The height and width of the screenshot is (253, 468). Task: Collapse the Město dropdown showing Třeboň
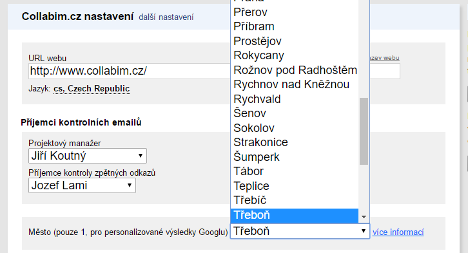point(300,231)
